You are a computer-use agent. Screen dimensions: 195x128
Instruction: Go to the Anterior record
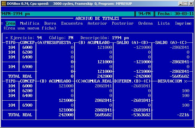tap(97, 23)
